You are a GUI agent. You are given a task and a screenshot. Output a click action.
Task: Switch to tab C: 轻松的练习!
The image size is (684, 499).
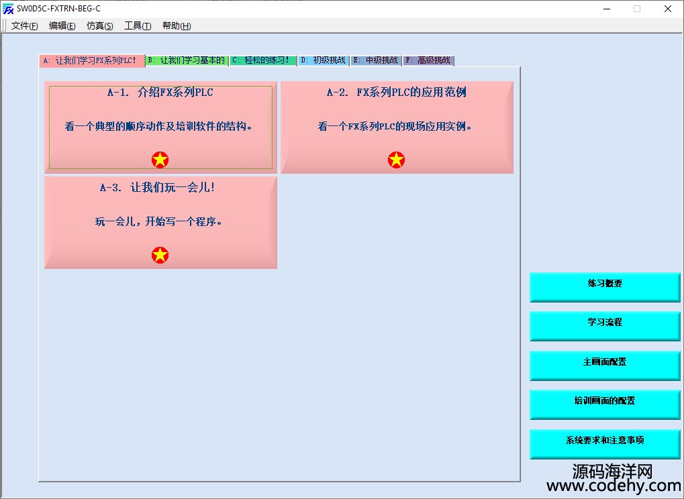pyautogui.click(x=263, y=60)
